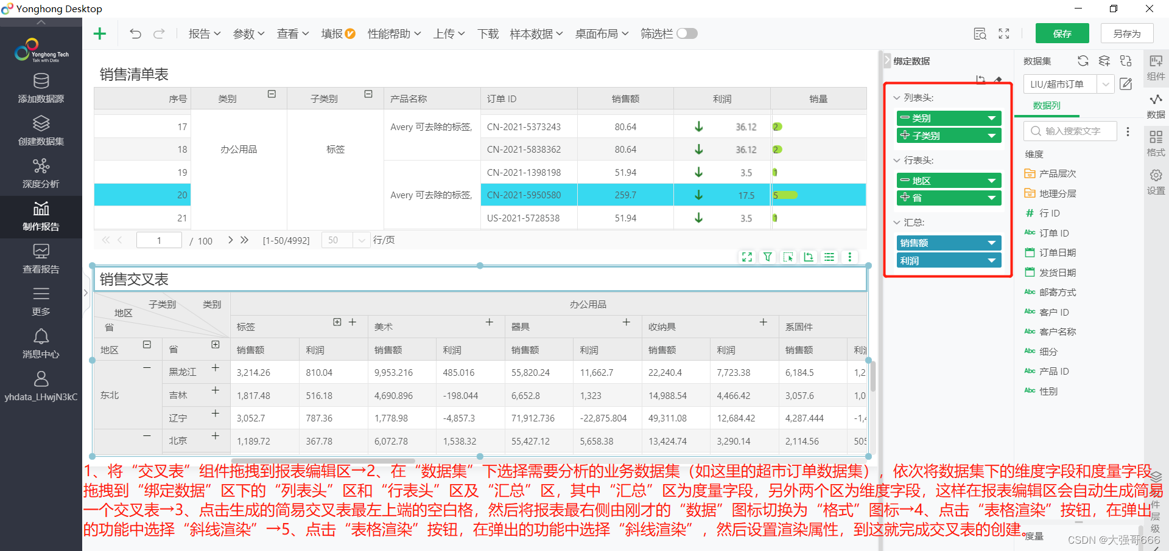Expand the 吉林 row
The width and height of the screenshot is (1169, 551).
pyautogui.click(x=216, y=390)
